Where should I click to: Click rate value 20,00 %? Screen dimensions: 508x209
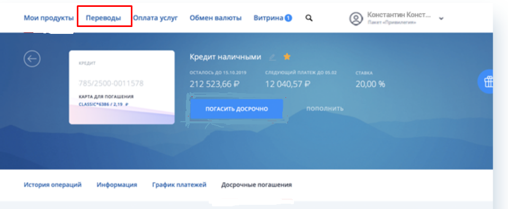pyautogui.click(x=370, y=85)
